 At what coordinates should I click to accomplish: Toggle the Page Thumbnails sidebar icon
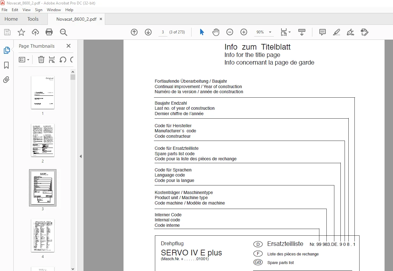[7, 50]
